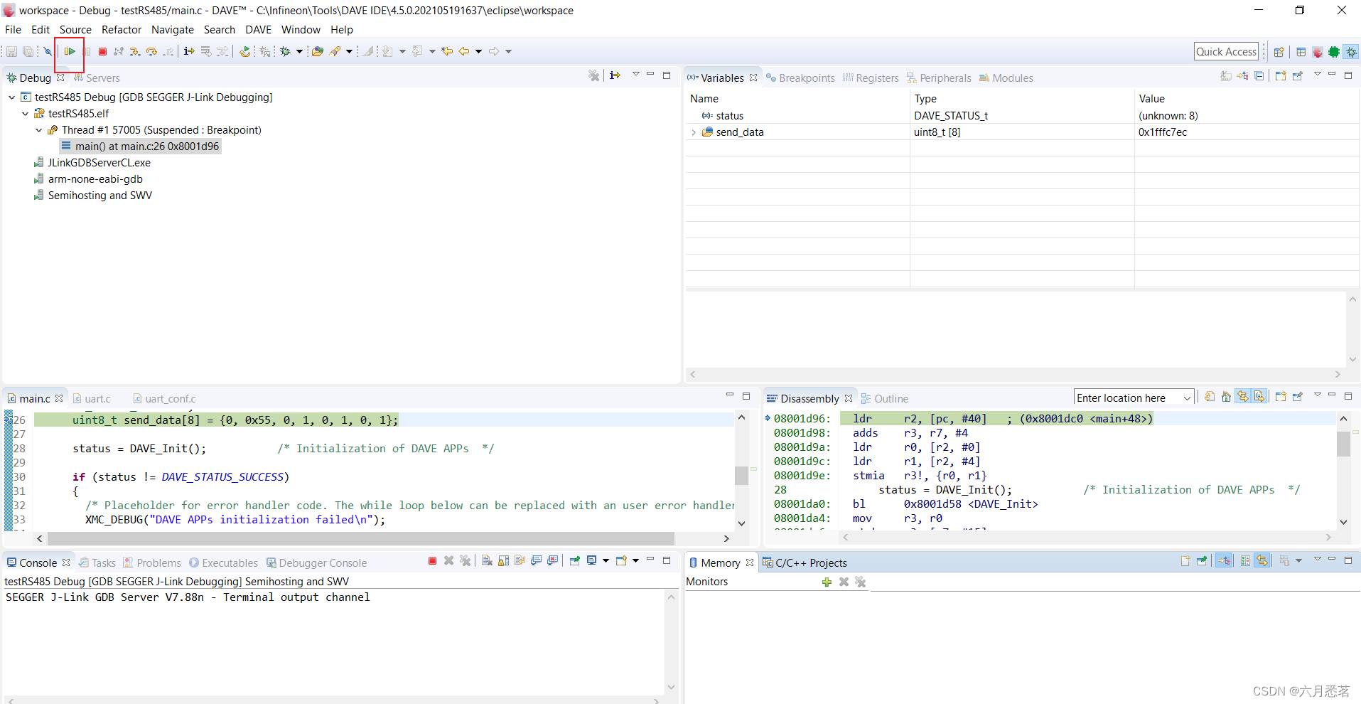This screenshot has height=704, width=1361.
Task: Click Refresh View icon in Disassembly toolbar
Action: [x=1209, y=397]
